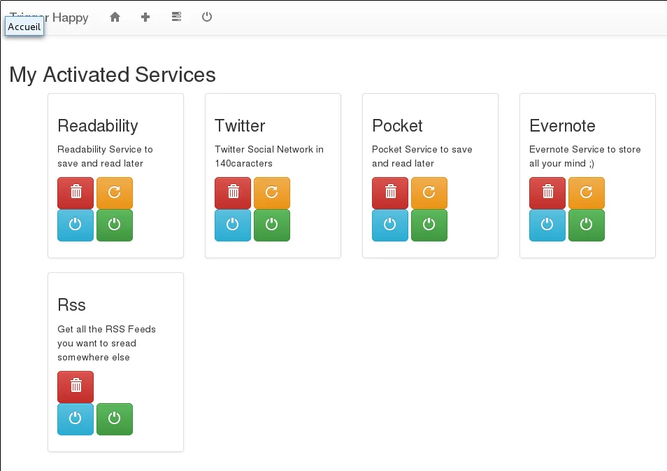Refresh the Pocket service
667x471 pixels.
(429, 192)
